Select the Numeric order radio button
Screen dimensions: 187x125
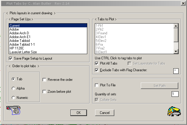click(13, 98)
